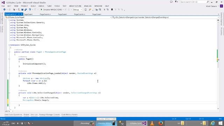The height and width of the screenshot is (126, 224).
Task: Click the Khalil Saleem account name
Action: click(x=211, y=6)
